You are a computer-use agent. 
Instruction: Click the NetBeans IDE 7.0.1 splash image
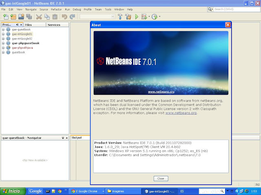(161, 63)
